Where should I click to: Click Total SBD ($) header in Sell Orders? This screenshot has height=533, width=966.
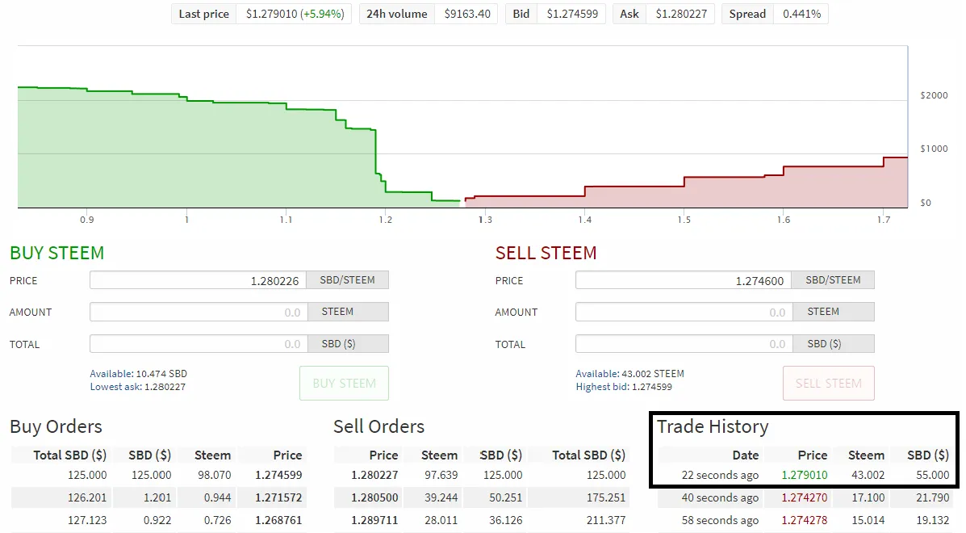click(588, 455)
